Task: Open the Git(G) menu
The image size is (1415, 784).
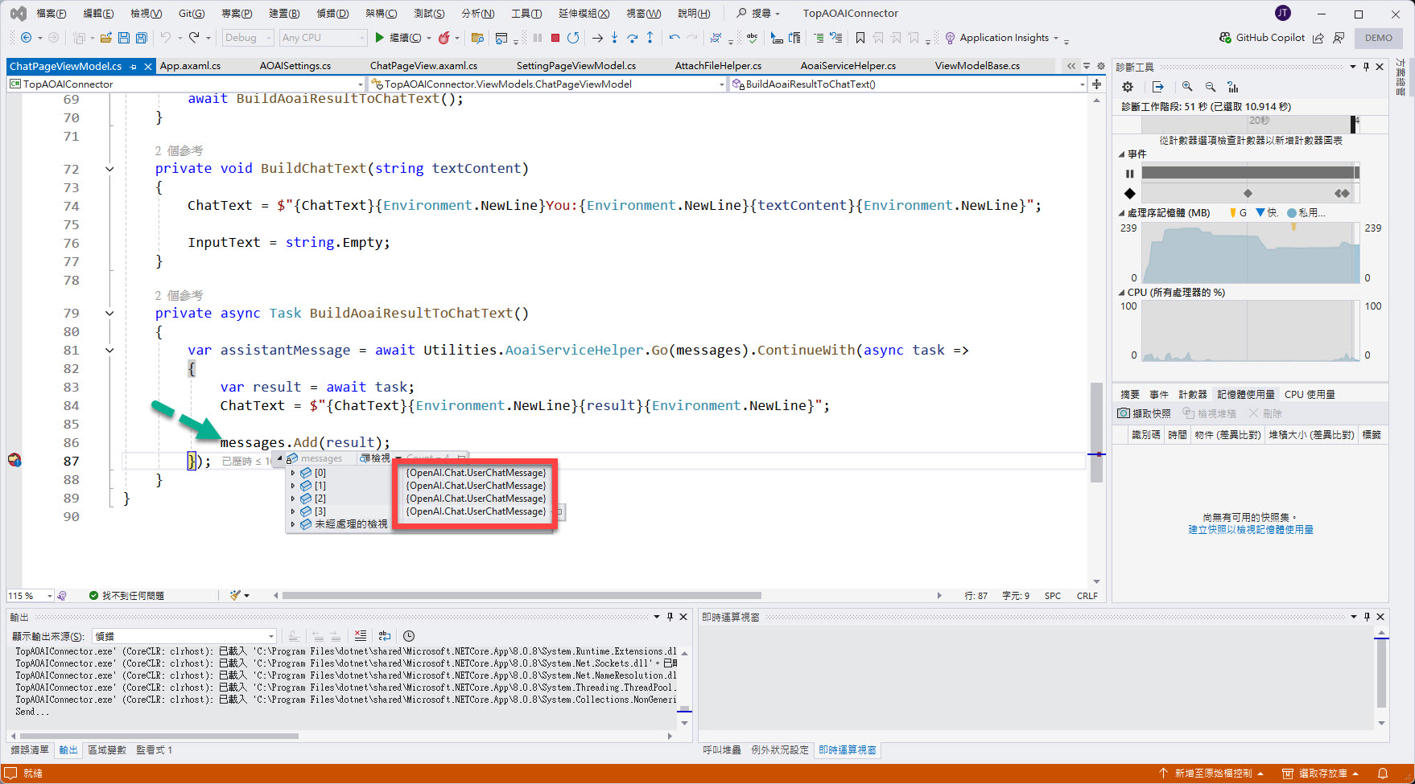Action: click(x=192, y=14)
